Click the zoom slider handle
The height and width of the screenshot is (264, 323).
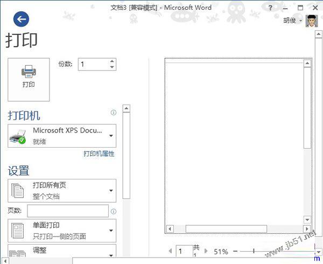(x=254, y=251)
